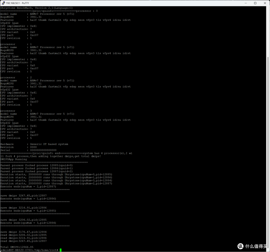Viewport: 270px width, 252px height.
Task: Close the PuTTY terminal window
Action: coord(265,3)
